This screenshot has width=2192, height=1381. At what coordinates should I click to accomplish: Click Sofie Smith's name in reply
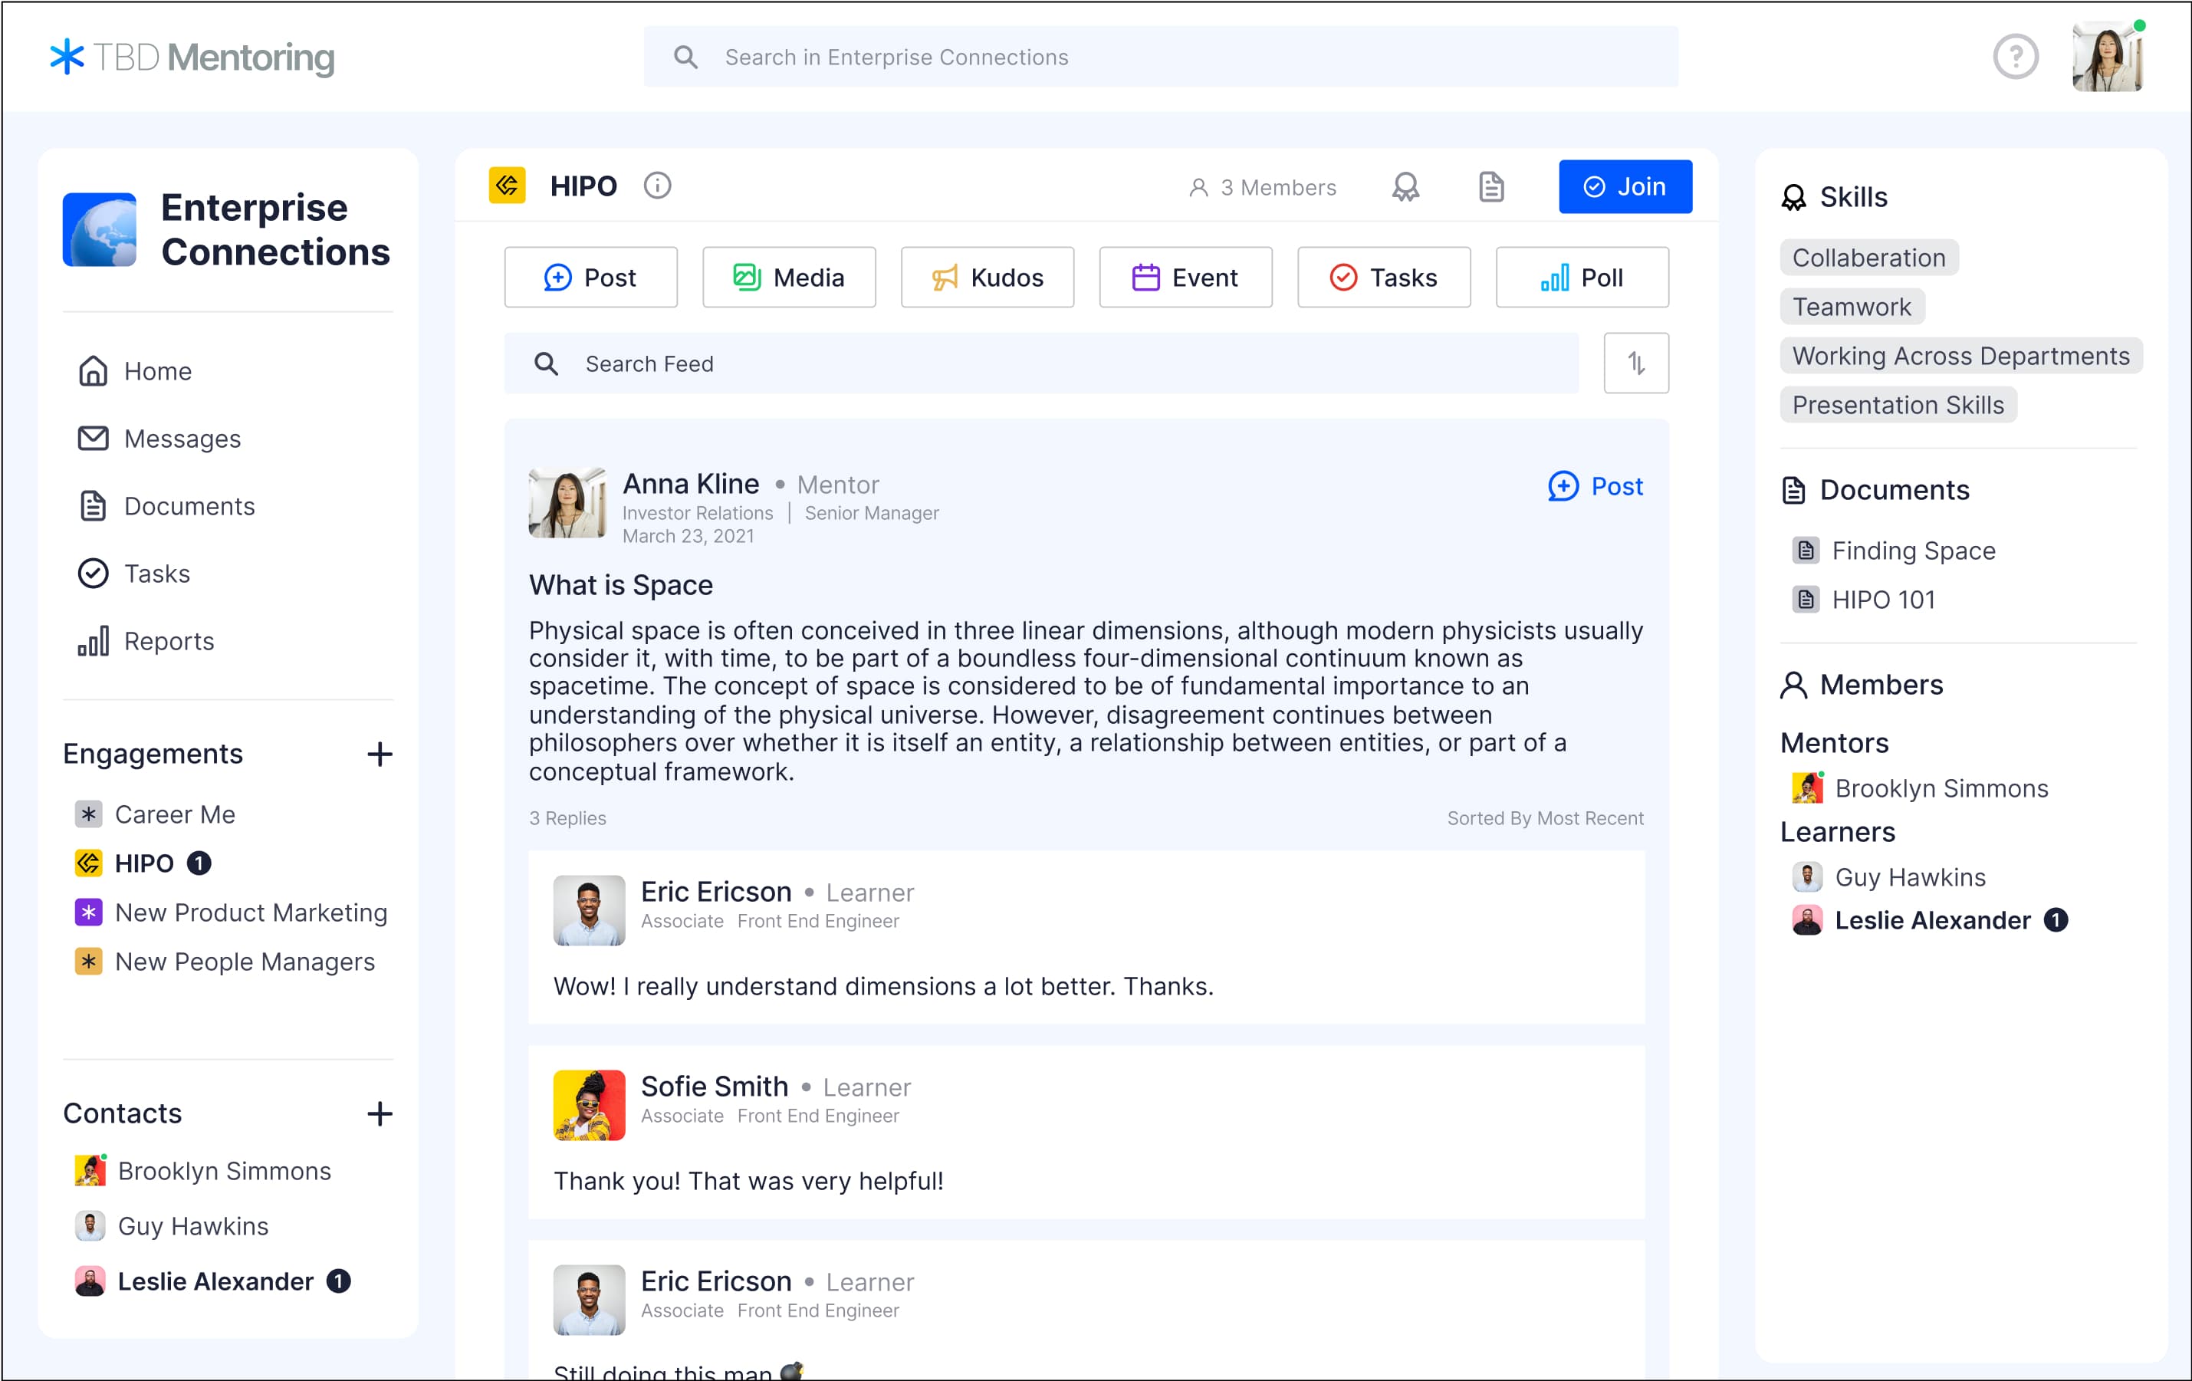click(715, 1086)
